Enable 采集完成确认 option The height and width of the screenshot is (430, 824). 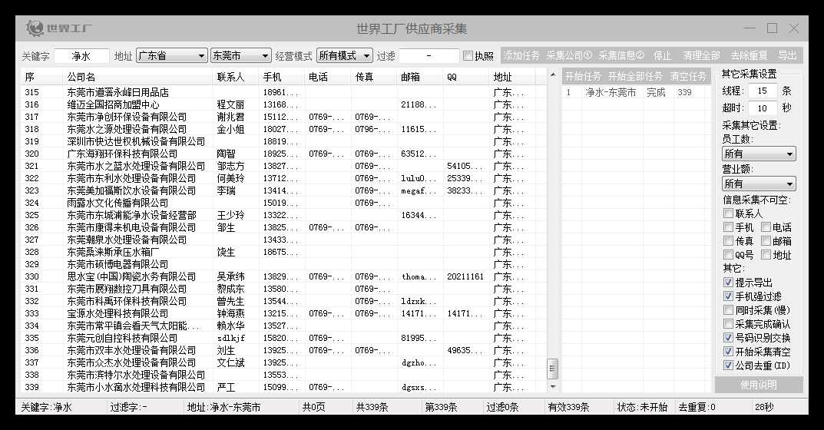(x=728, y=324)
